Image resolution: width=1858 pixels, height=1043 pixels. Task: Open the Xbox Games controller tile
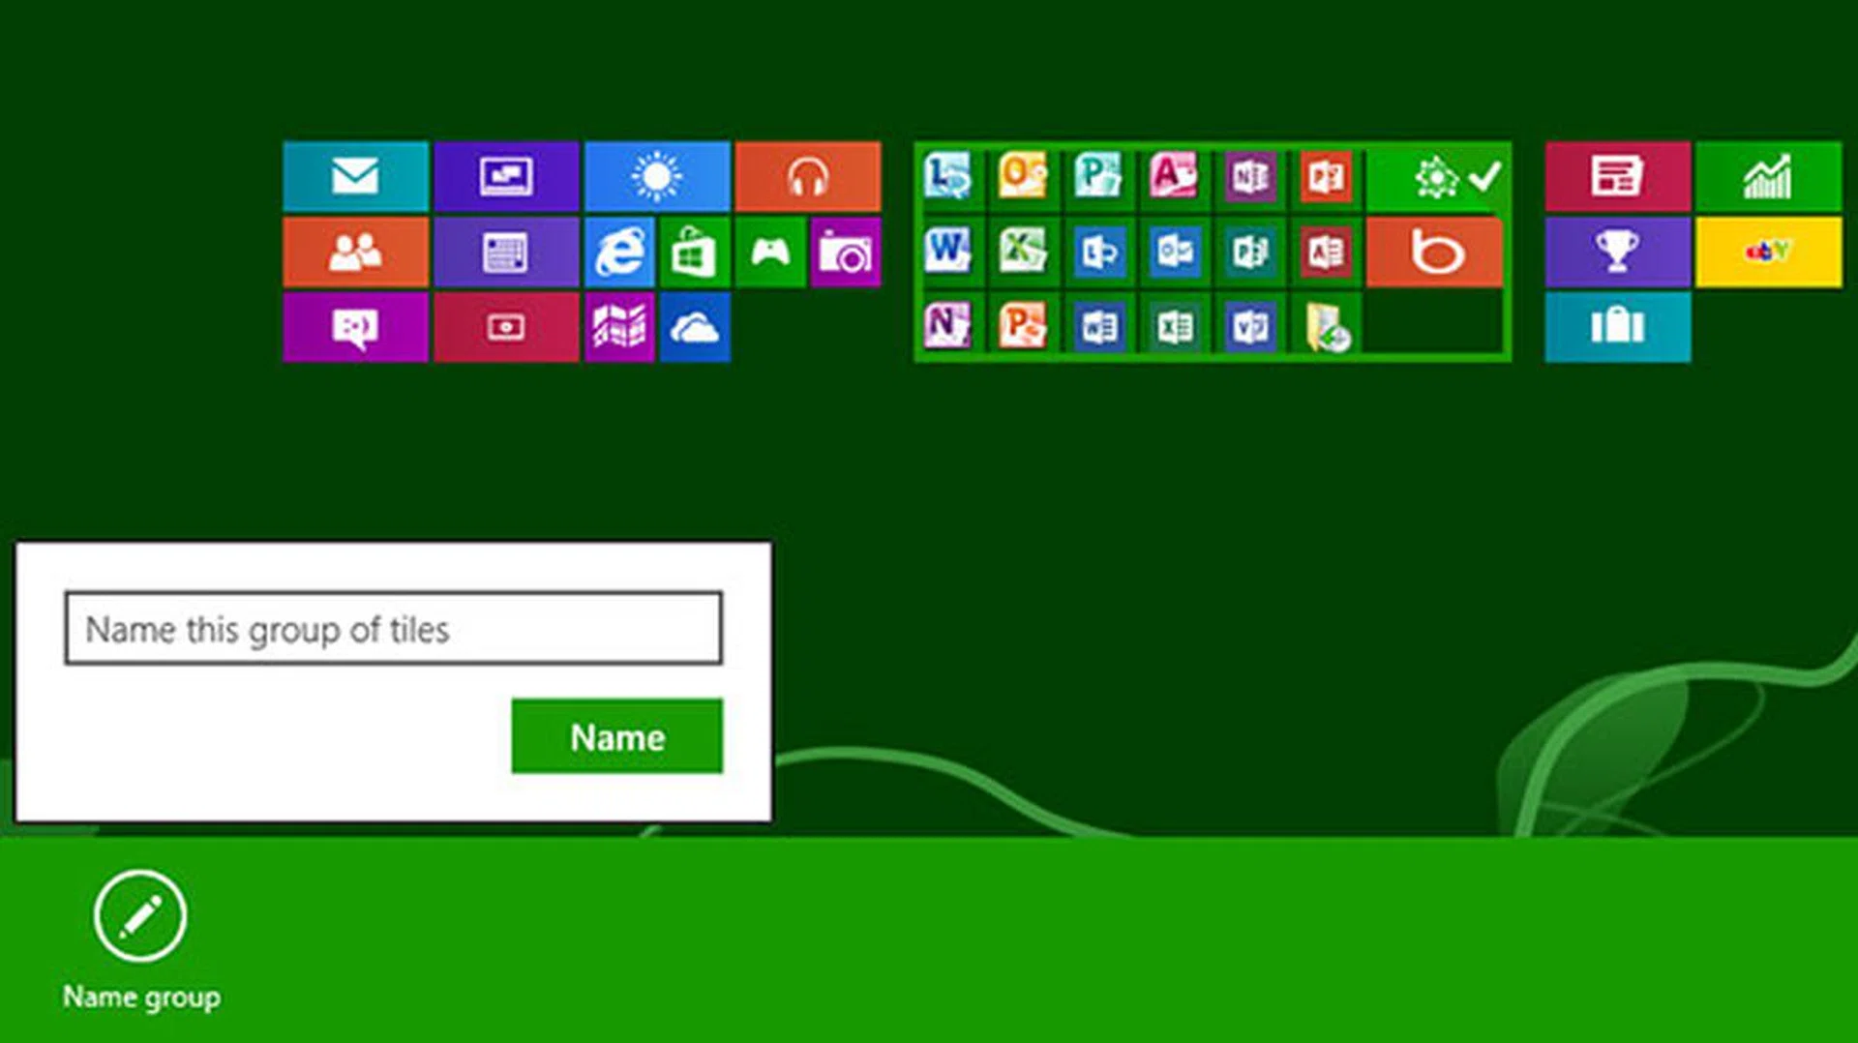(x=769, y=252)
